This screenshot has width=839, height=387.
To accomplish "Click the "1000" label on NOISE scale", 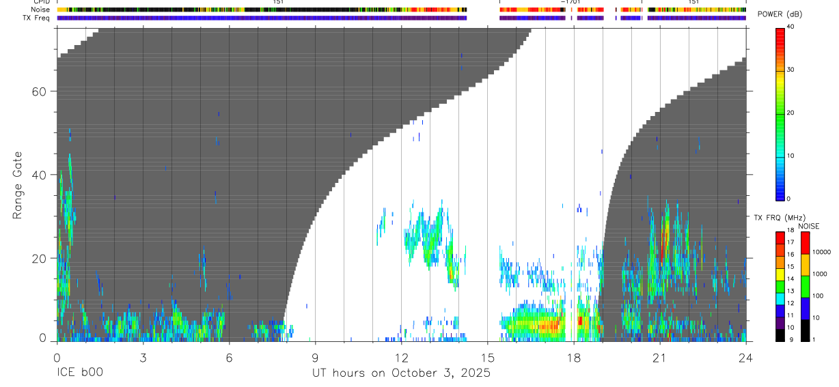I will [x=821, y=274].
